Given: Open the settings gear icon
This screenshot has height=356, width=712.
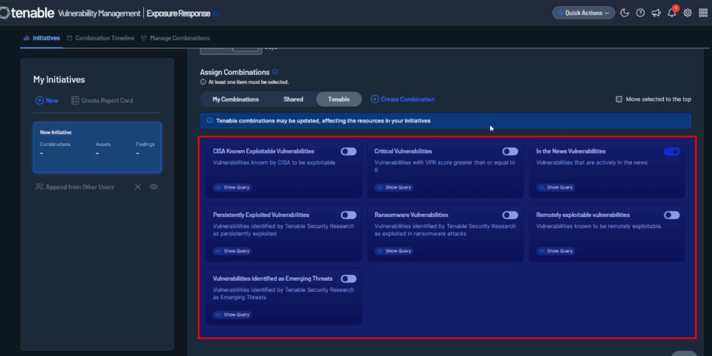Looking at the screenshot, I should (688, 13).
